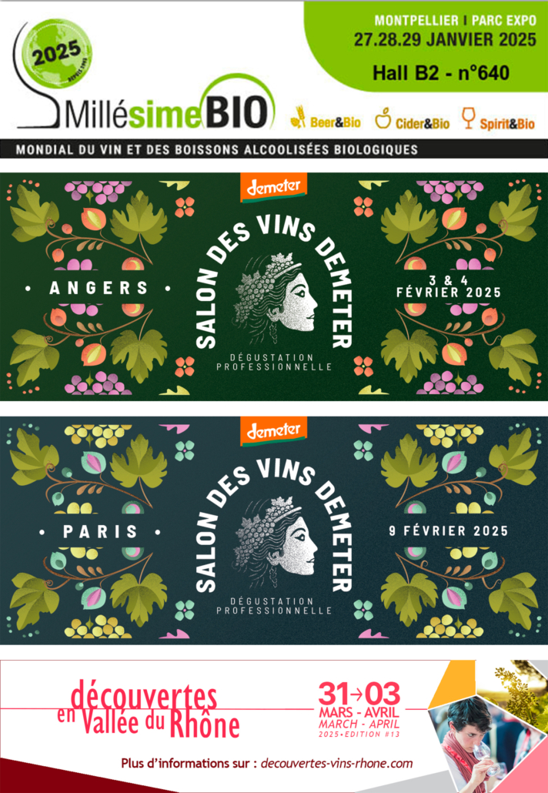Click the ANGERS city label
This screenshot has width=548, height=793.
pos(99,288)
